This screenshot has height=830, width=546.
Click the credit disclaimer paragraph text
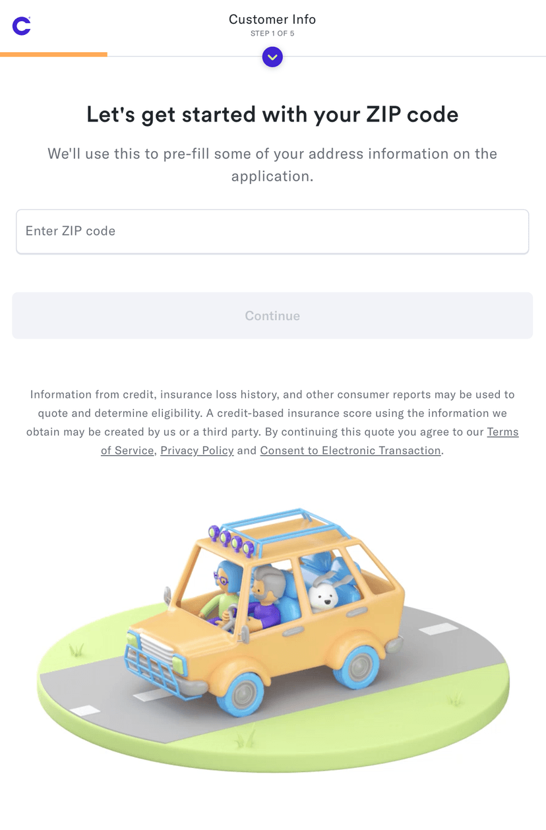(x=272, y=413)
